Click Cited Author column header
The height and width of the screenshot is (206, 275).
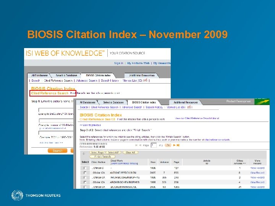(99, 162)
